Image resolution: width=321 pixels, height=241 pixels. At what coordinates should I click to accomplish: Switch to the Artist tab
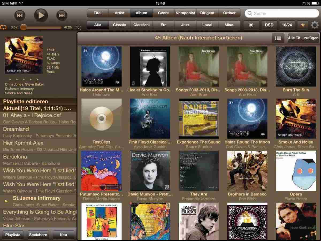(120, 13)
